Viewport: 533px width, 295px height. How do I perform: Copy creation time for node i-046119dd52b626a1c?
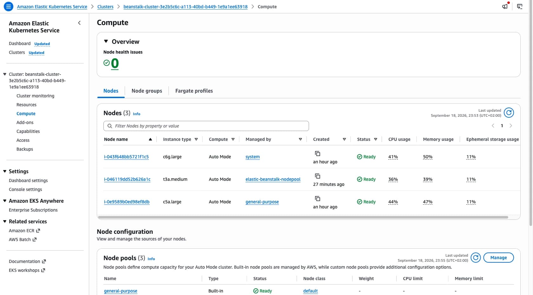(x=317, y=176)
